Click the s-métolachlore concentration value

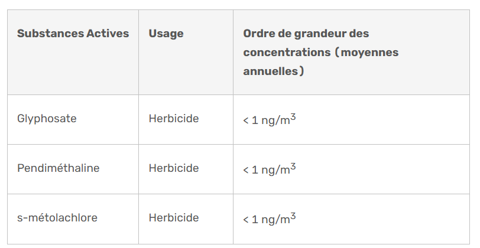coord(269,219)
